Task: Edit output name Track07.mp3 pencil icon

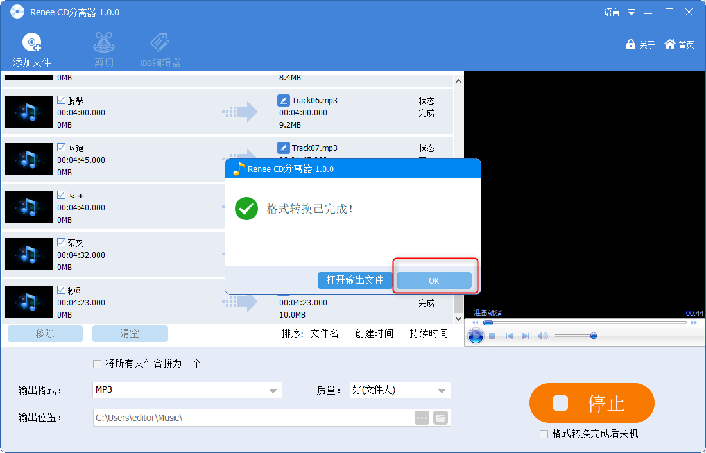Action: tap(283, 148)
